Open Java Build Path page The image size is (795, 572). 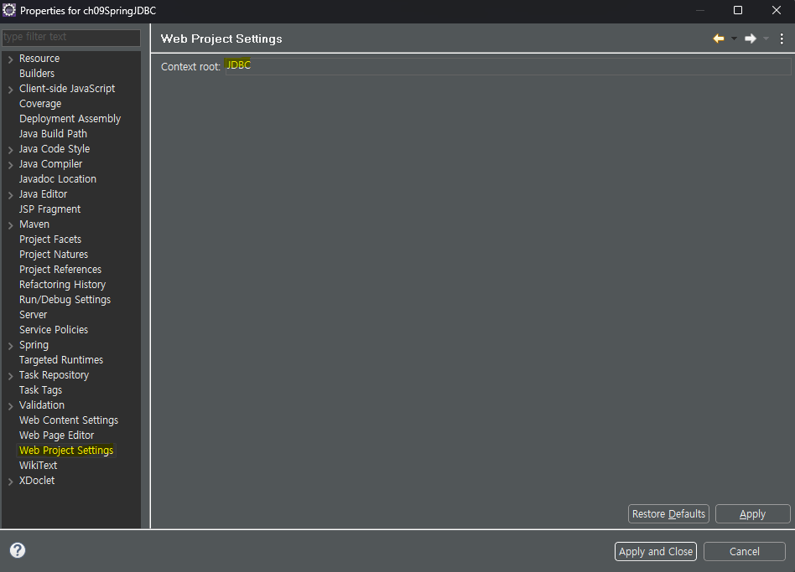click(x=53, y=134)
